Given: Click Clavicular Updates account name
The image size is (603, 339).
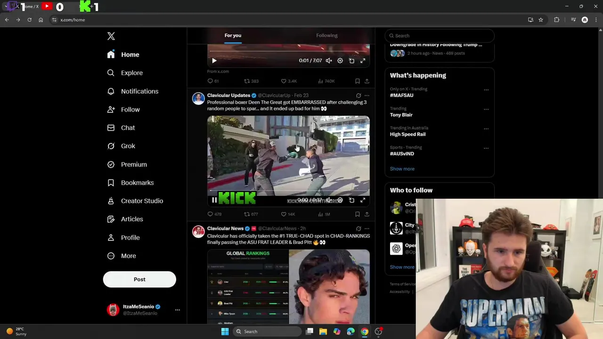Looking at the screenshot, I should (x=228, y=96).
